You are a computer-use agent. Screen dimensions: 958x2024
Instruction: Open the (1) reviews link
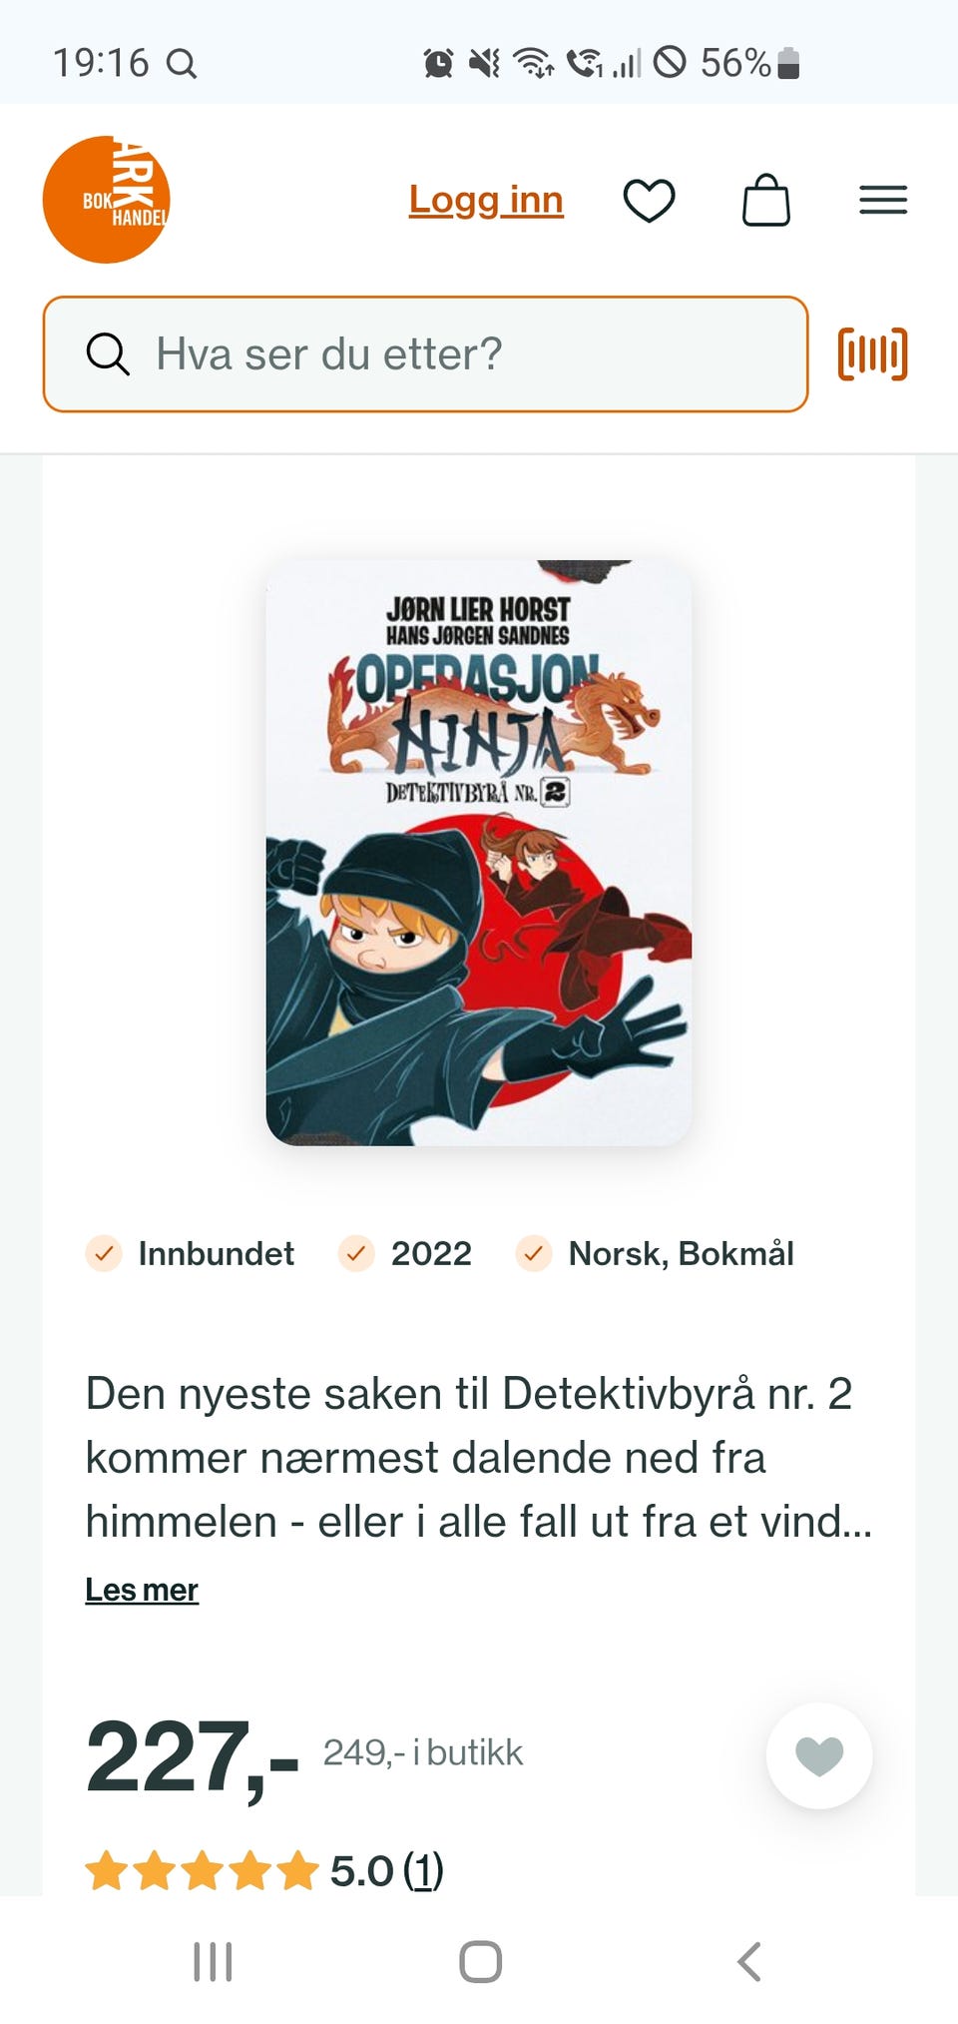tap(423, 1870)
